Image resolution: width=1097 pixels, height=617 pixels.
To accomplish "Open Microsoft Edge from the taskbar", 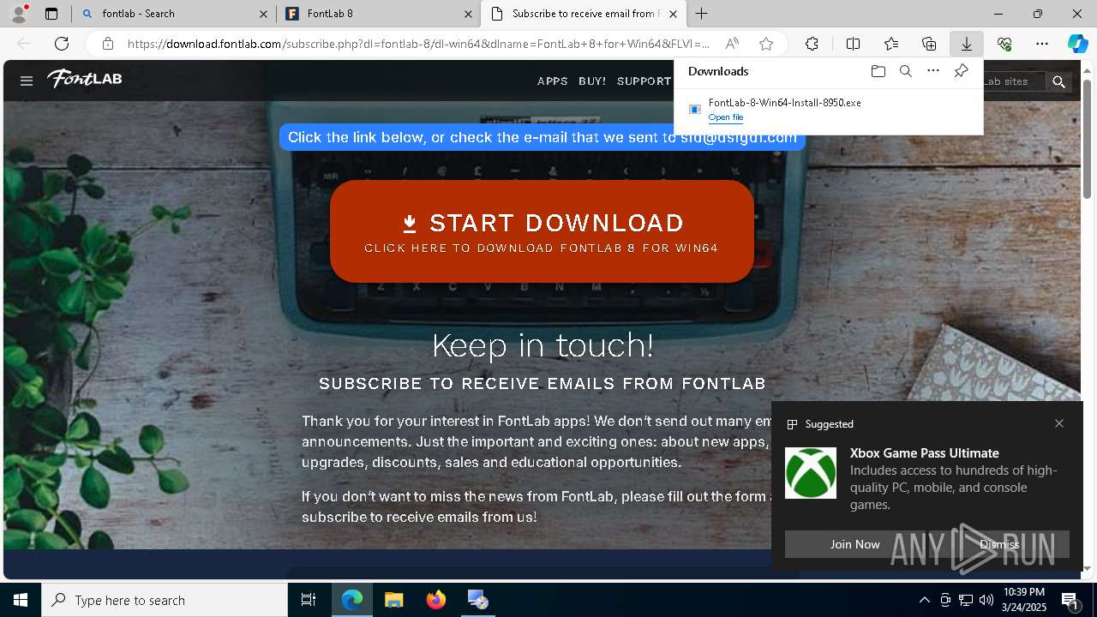I will pos(352,600).
